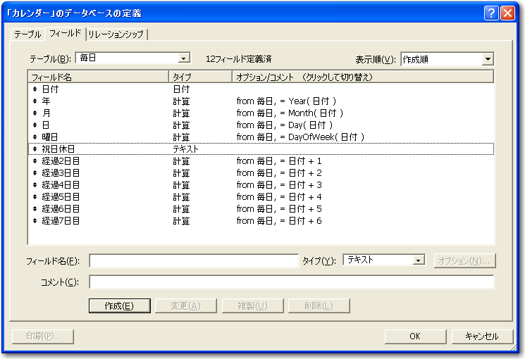Switch to the テーブル tab
The image size is (525, 359).
pos(28,34)
